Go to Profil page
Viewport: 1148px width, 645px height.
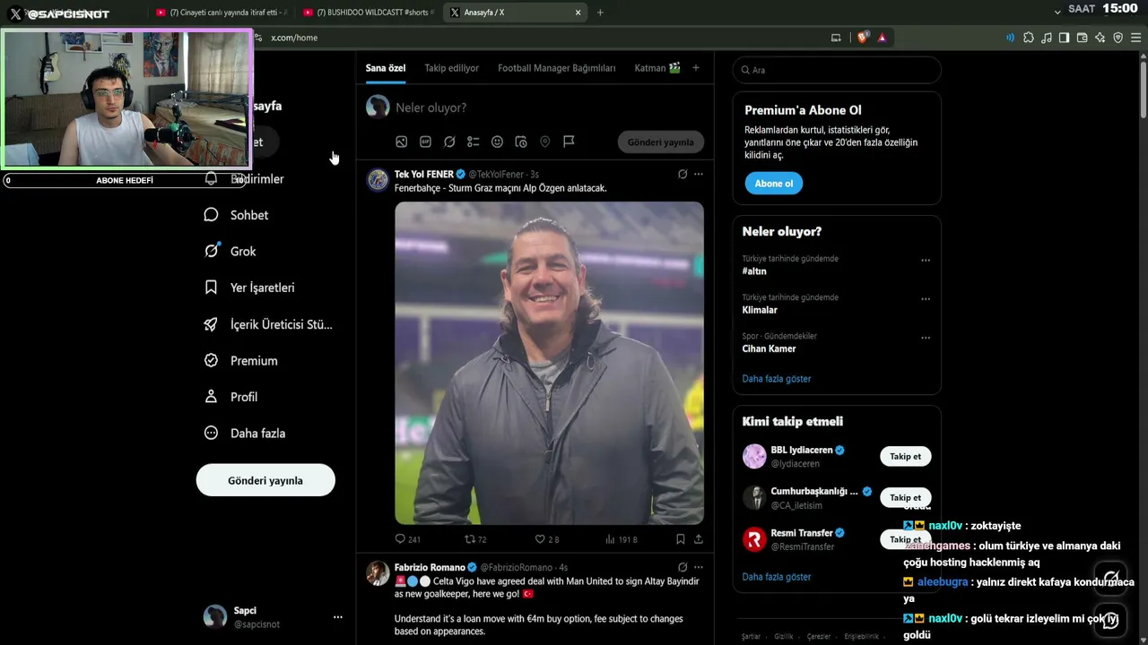pos(231,397)
